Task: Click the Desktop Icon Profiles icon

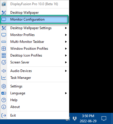Action: (x=4, y=55)
